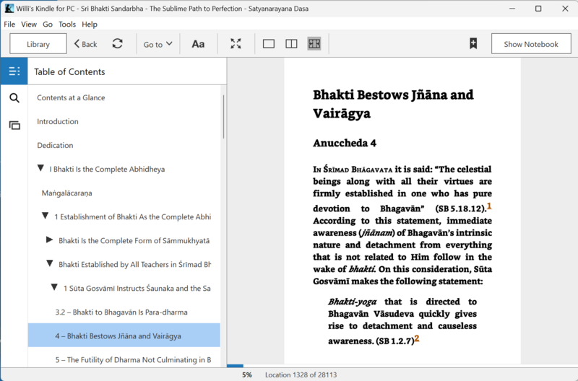Collapse '1 Sūta Gosvāmī Instructs Śaunaka' section
This screenshot has width=578, height=381.
tap(54, 287)
